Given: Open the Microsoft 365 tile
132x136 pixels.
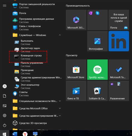Looking at the screenshot, I should pos(76,20).
